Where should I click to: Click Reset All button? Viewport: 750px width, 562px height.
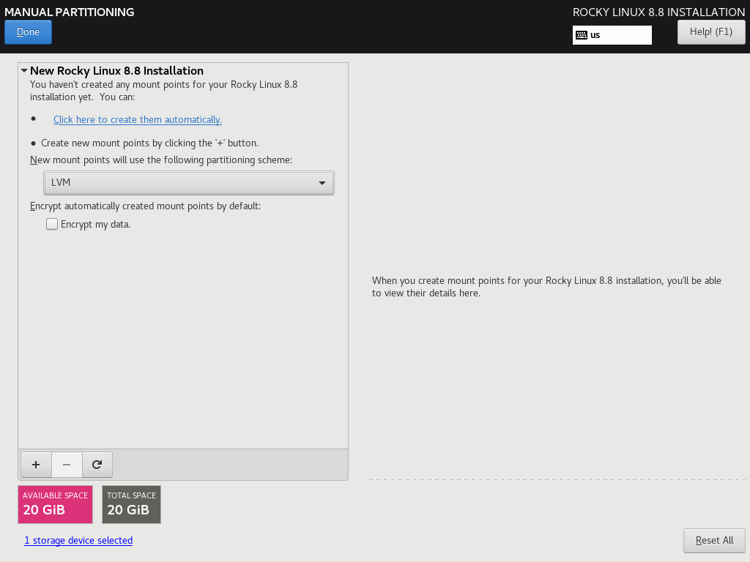tap(714, 541)
